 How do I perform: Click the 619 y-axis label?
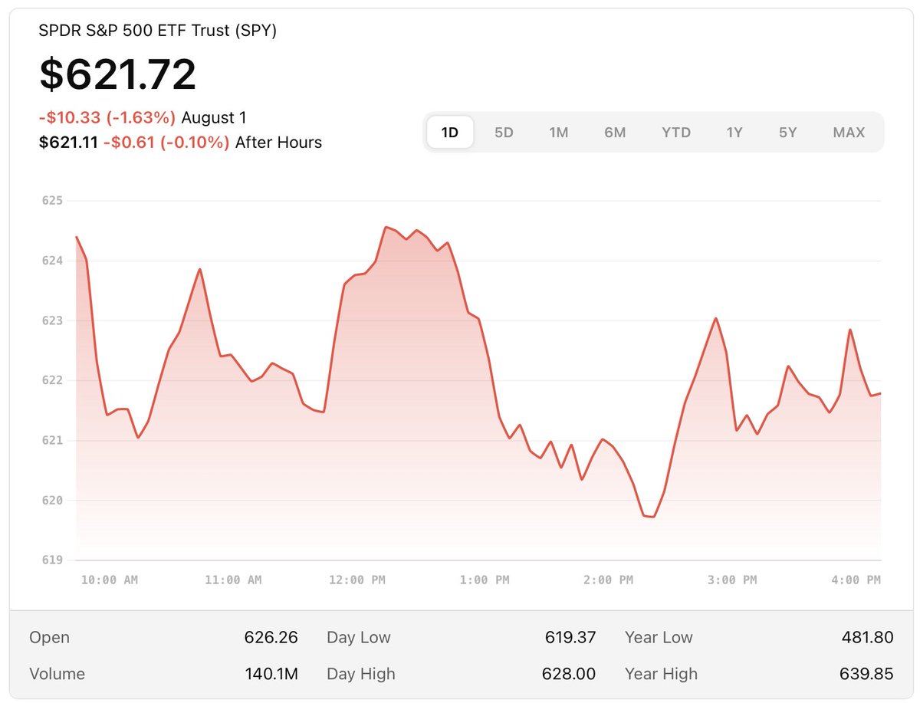tap(52, 560)
